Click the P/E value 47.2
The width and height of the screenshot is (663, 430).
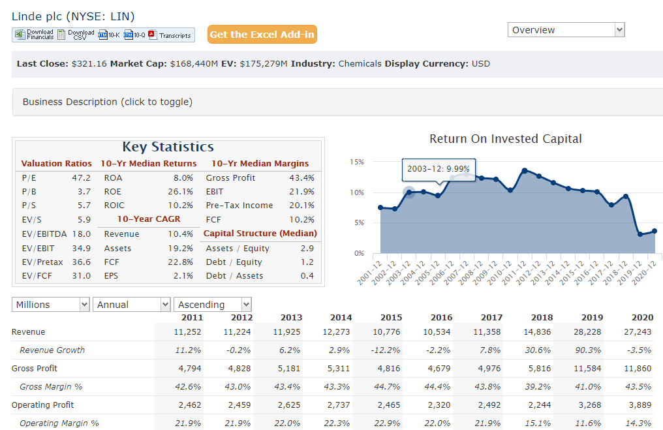[x=81, y=178]
